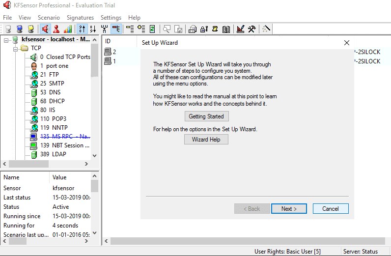Screen dimensions: 391x256
Task: Collapse the kfsensor - localhost root node
Action: coord(6,40)
